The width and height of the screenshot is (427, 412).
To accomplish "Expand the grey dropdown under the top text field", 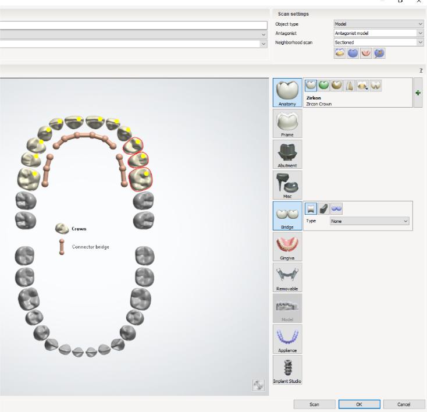I will 133,34.
